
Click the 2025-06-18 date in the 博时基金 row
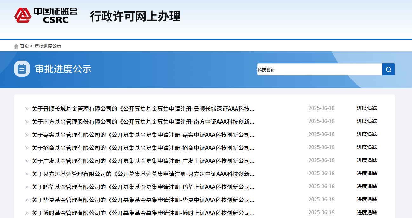pyautogui.click(x=322, y=212)
